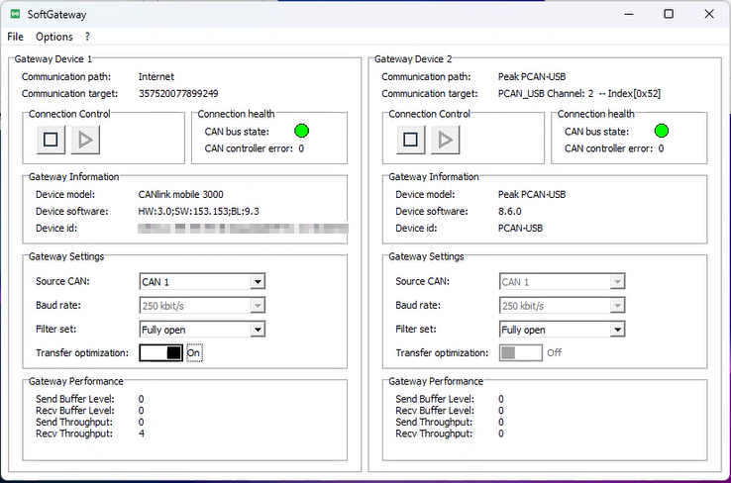Click green CAN bus state indicator, Device 1

pyautogui.click(x=302, y=131)
